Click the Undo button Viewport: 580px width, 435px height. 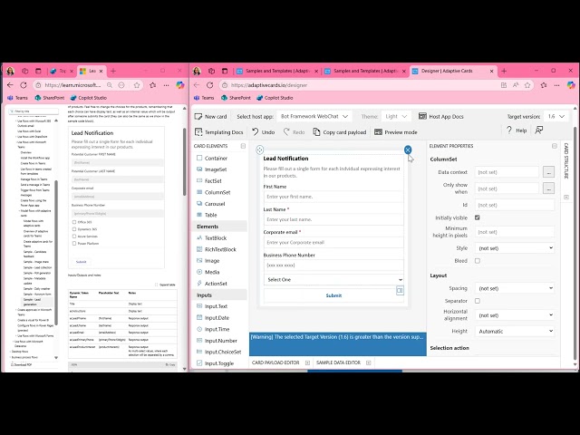264,132
